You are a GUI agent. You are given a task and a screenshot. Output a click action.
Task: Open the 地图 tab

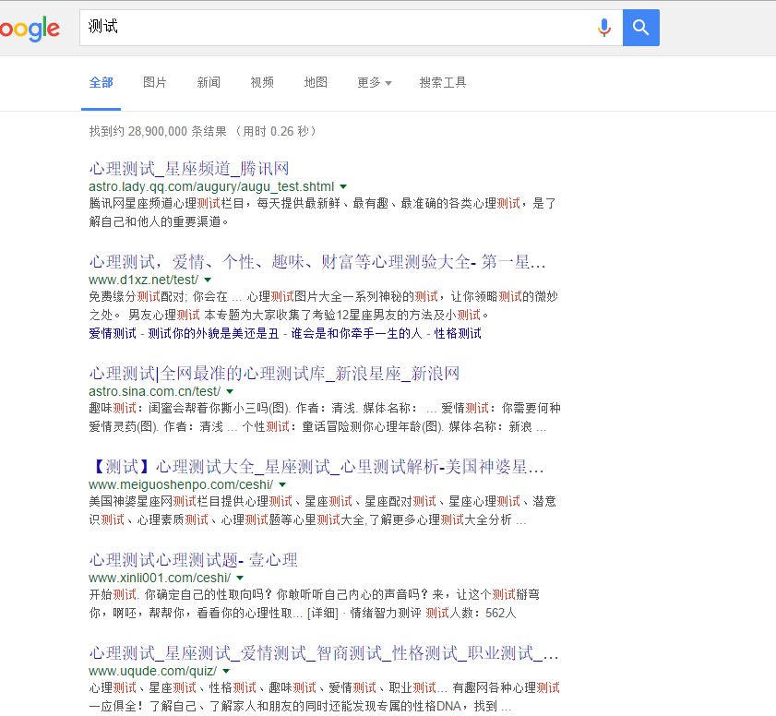coord(316,83)
